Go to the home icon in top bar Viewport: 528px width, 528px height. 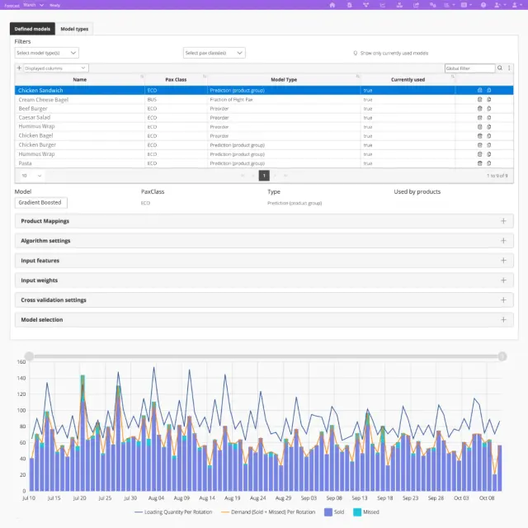click(x=332, y=5)
